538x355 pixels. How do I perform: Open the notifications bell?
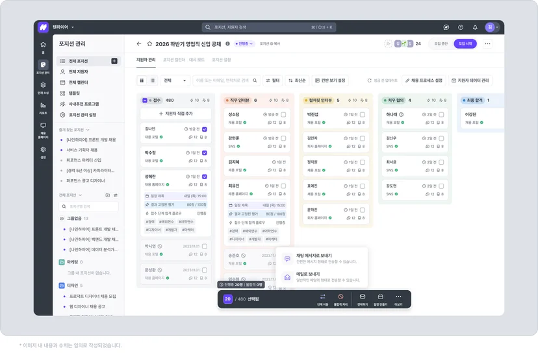pyautogui.click(x=475, y=27)
